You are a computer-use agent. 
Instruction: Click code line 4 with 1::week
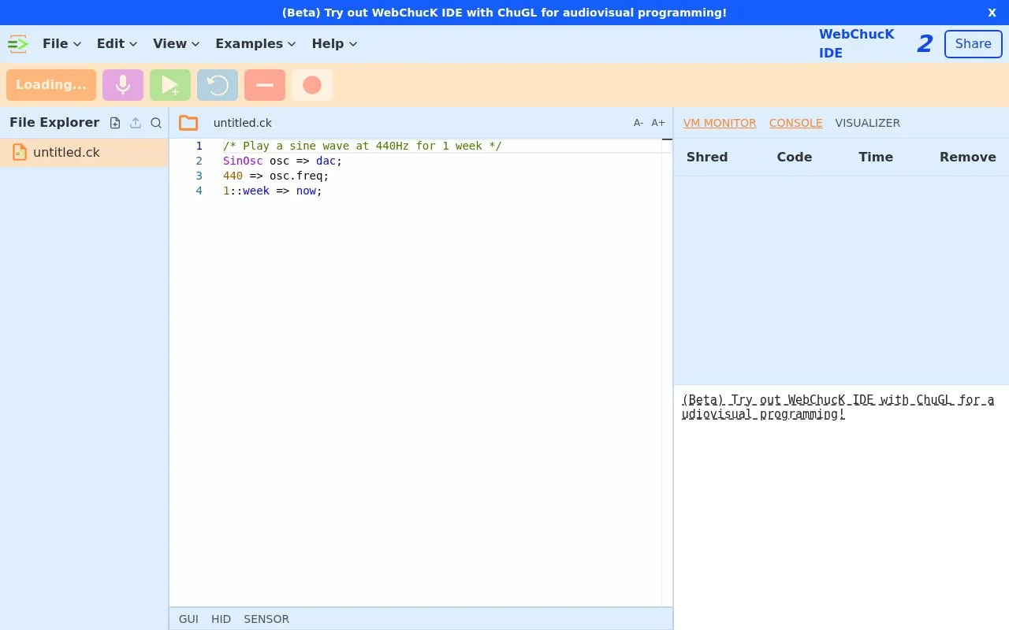[x=273, y=191]
